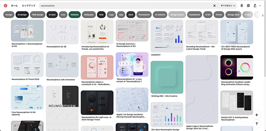Open the 43+ BEST FREE clock UI pin image
Viewport: 266px width, 131px height.
(237, 32)
